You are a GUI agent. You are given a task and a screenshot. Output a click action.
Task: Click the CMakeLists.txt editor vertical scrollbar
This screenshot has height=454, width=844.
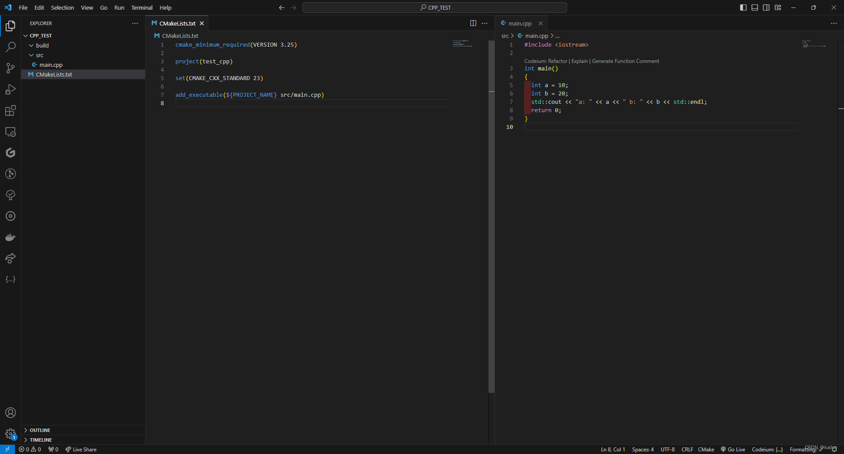coord(491,216)
